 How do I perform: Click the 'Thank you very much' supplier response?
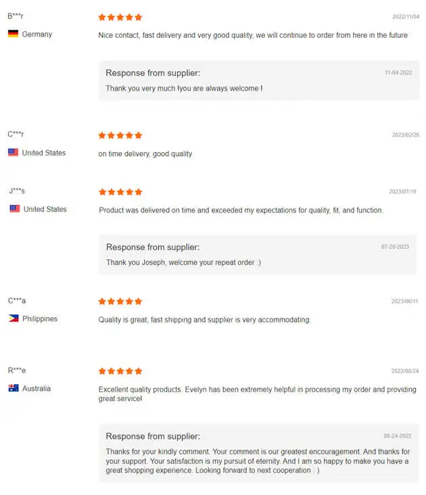click(x=184, y=88)
